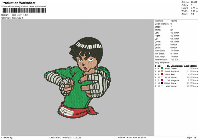Screen dimensions: 199x140
Task: Click the Red color swatch in row 3
Action: tap(162, 74)
